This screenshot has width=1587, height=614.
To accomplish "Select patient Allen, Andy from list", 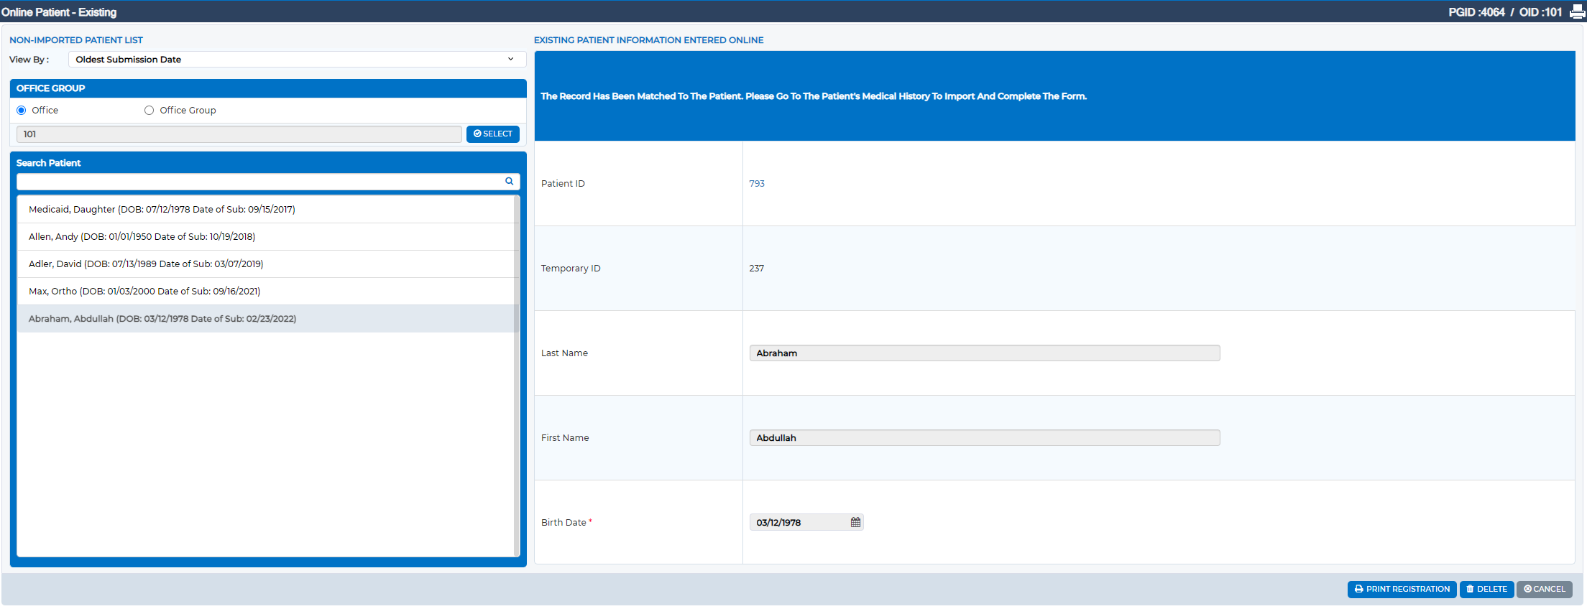I will tap(265, 237).
